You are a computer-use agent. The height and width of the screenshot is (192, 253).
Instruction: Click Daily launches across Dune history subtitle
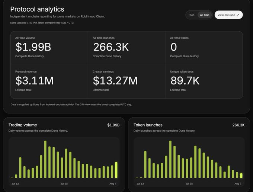(x=164, y=131)
